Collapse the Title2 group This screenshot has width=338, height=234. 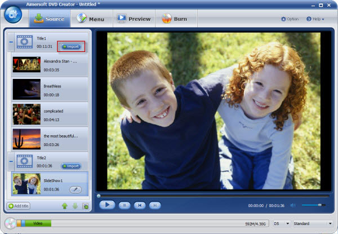click(10, 162)
